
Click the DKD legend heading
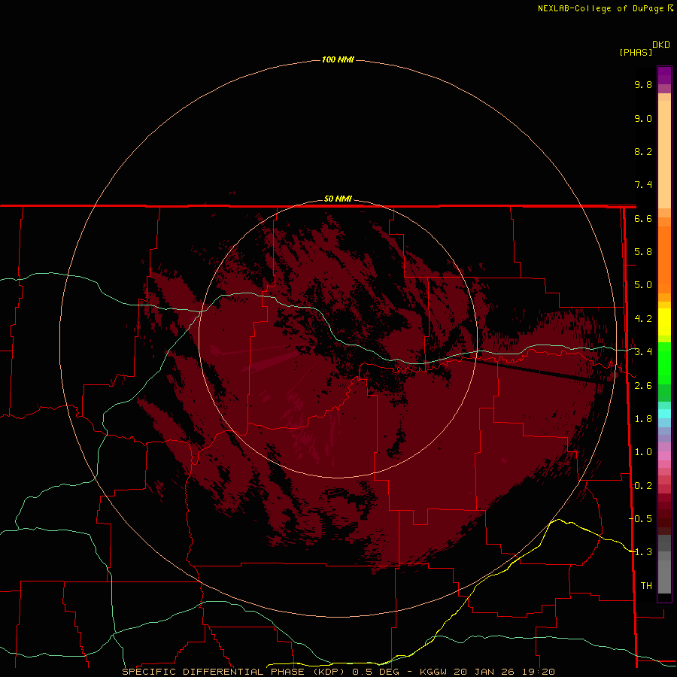click(x=661, y=45)
